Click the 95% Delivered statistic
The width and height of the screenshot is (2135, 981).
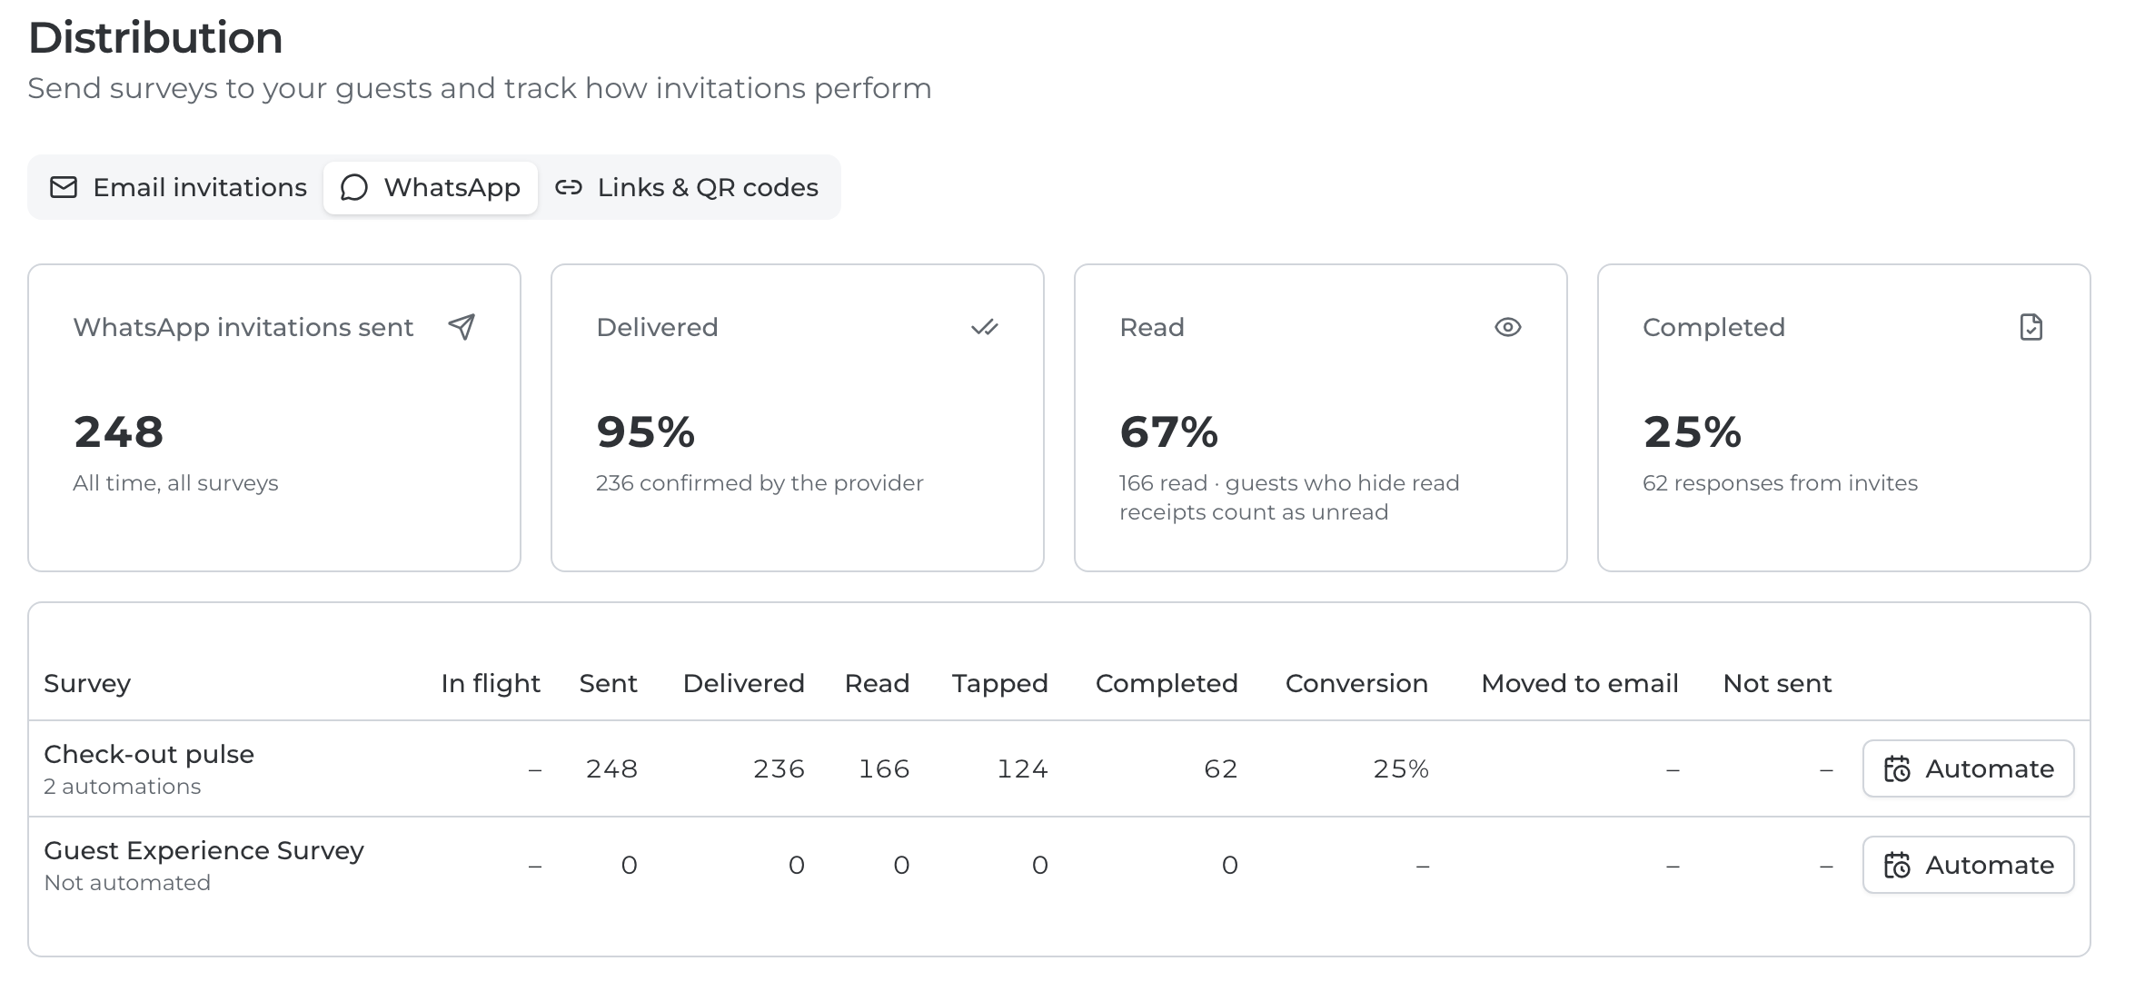tap(646, 431)
